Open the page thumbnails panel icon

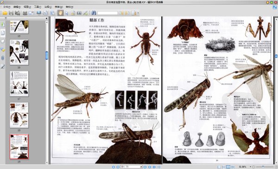pyautogui.click(x=3, y=32)
